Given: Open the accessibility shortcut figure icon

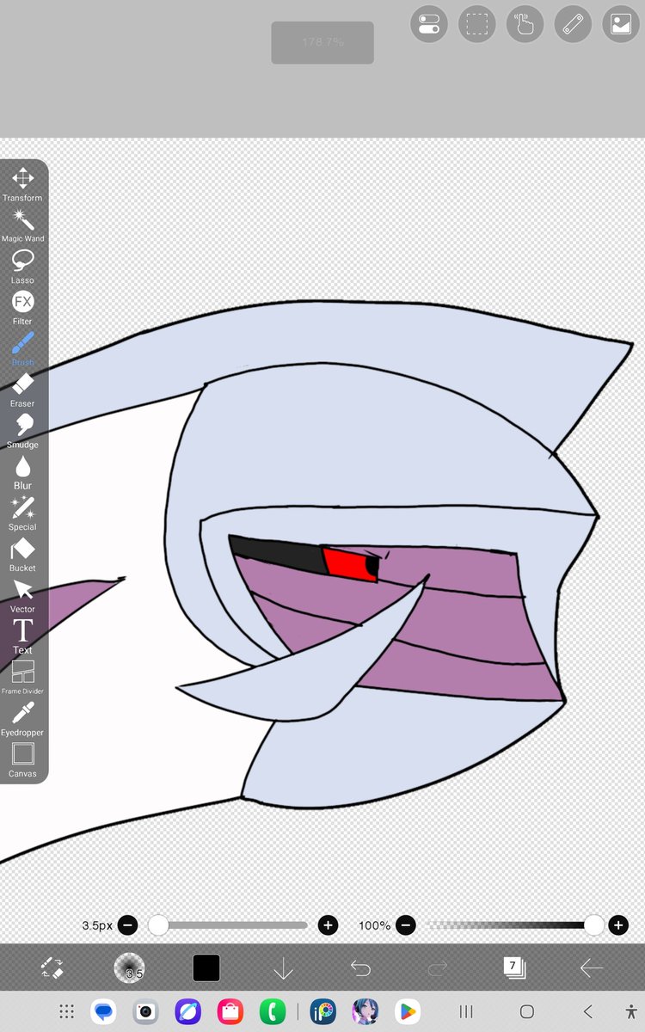Looking at the screenshot, I should tap(632, 1012).
